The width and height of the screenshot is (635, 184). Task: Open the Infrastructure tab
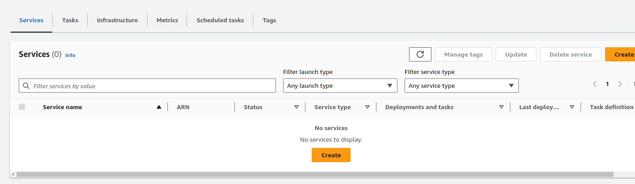117,20
